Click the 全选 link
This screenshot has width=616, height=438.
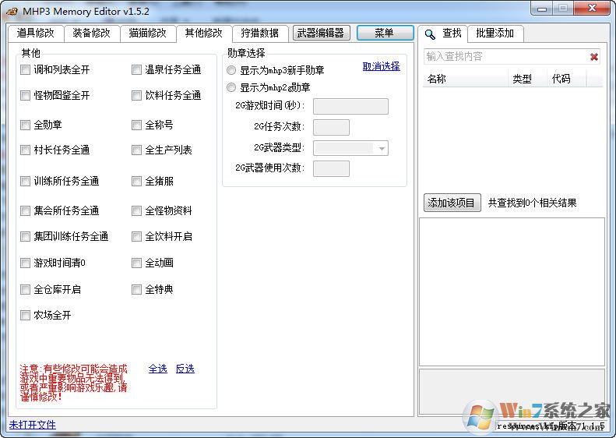[x=158, y=369]
